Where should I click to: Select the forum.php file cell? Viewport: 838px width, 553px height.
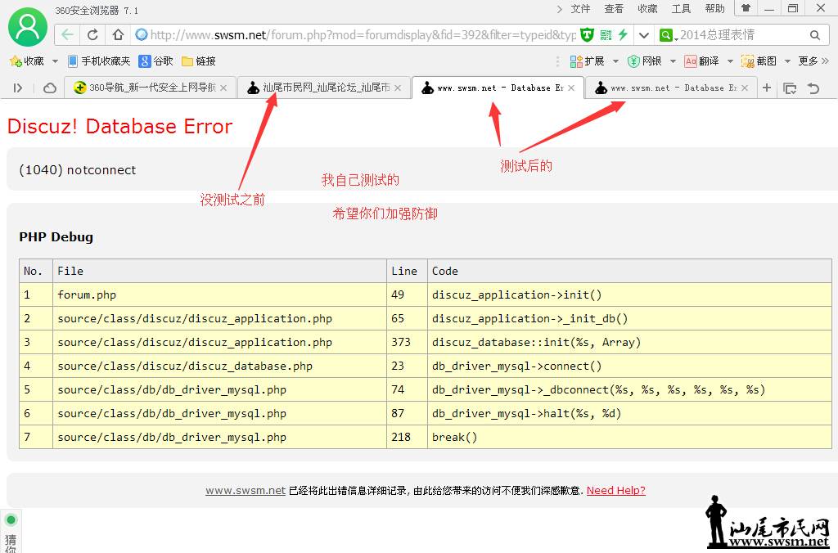[x=219, y=295]
